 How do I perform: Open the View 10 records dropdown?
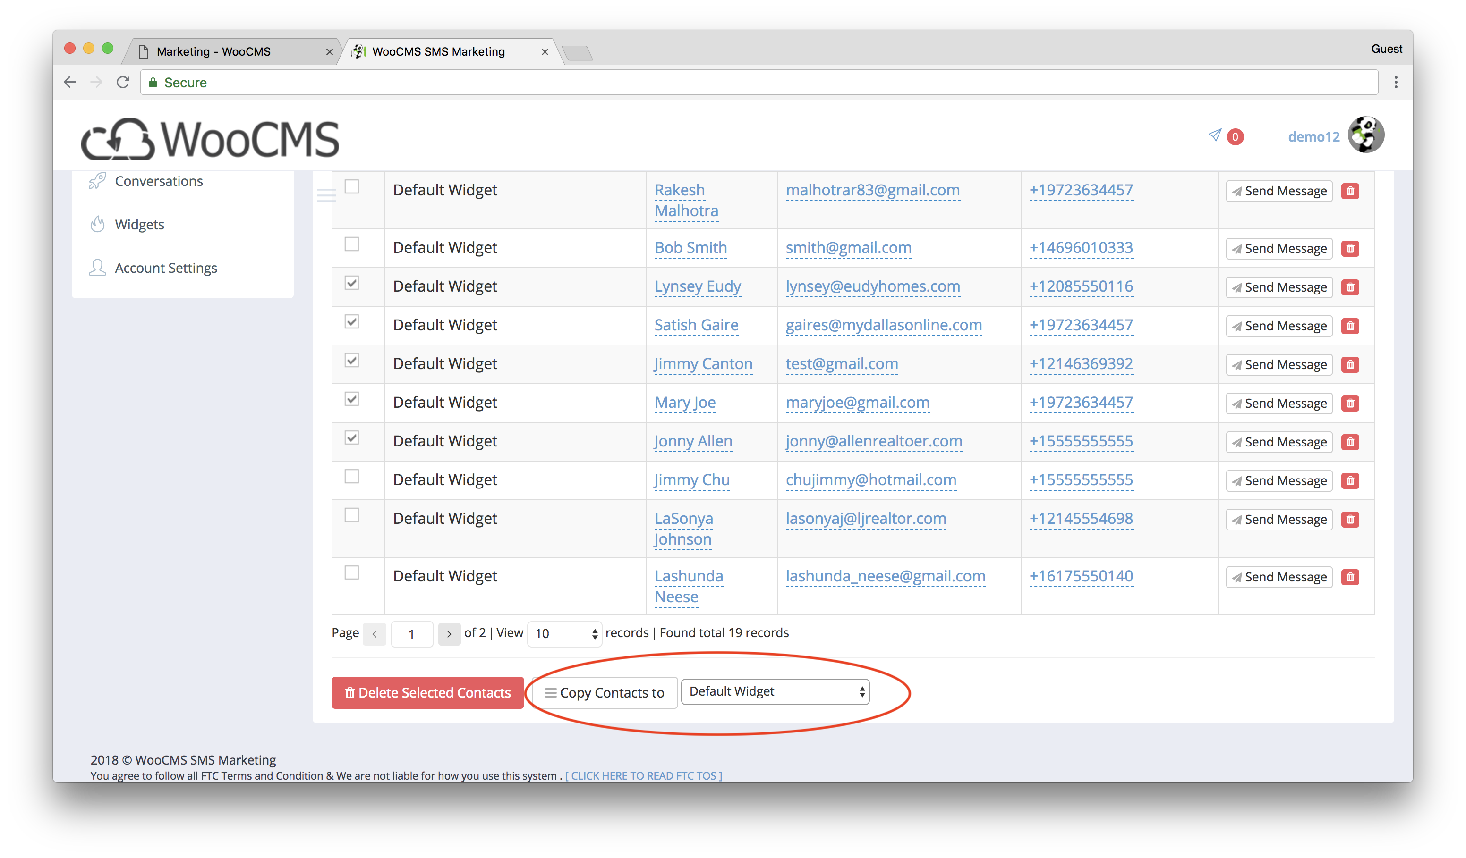coord(564,634)
